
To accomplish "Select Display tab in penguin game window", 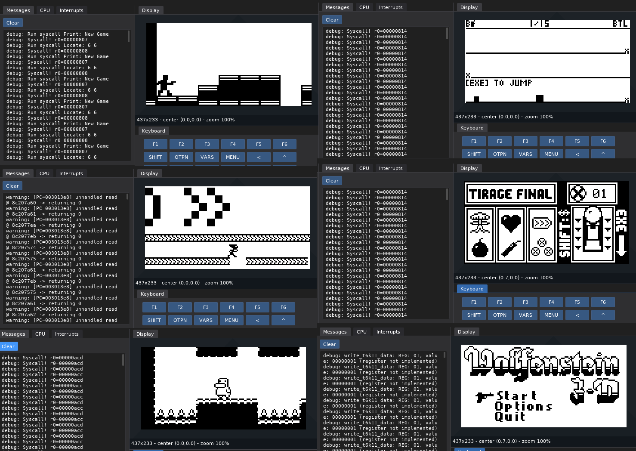I will coord(145,334).
